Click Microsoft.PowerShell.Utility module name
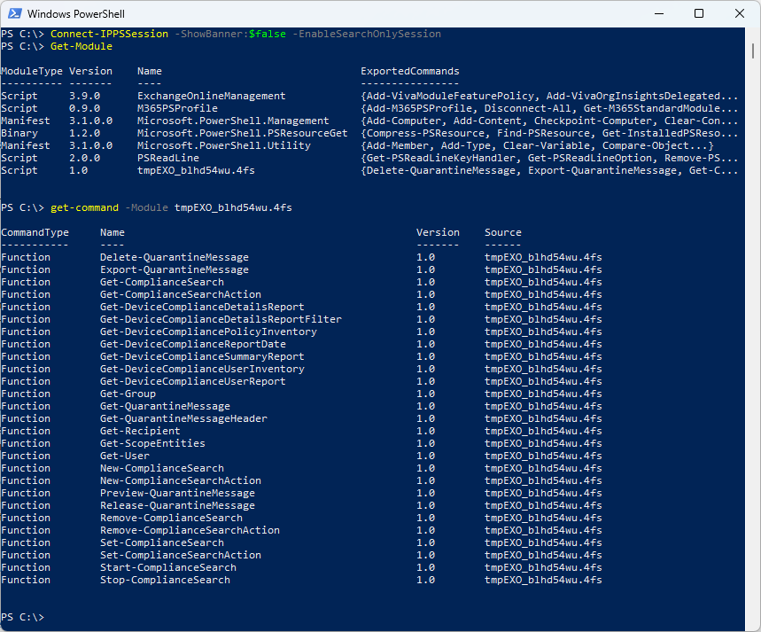761x632 pixels. (x=224, y=145)
